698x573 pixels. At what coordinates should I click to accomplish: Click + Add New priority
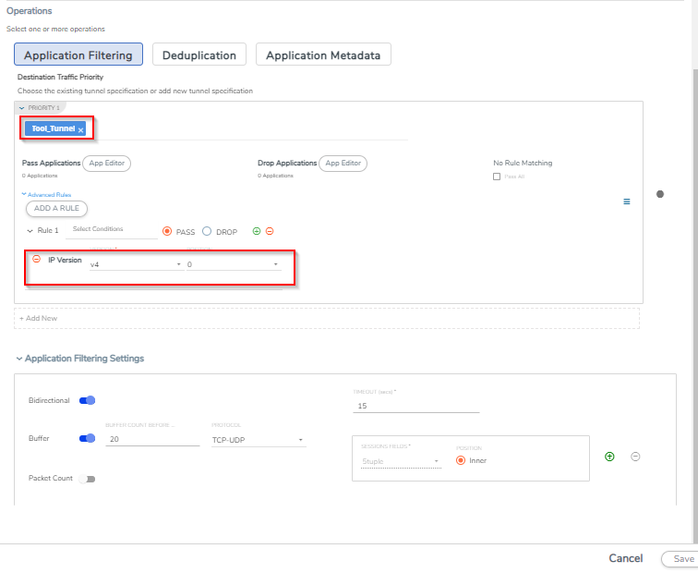coord(327,318)
